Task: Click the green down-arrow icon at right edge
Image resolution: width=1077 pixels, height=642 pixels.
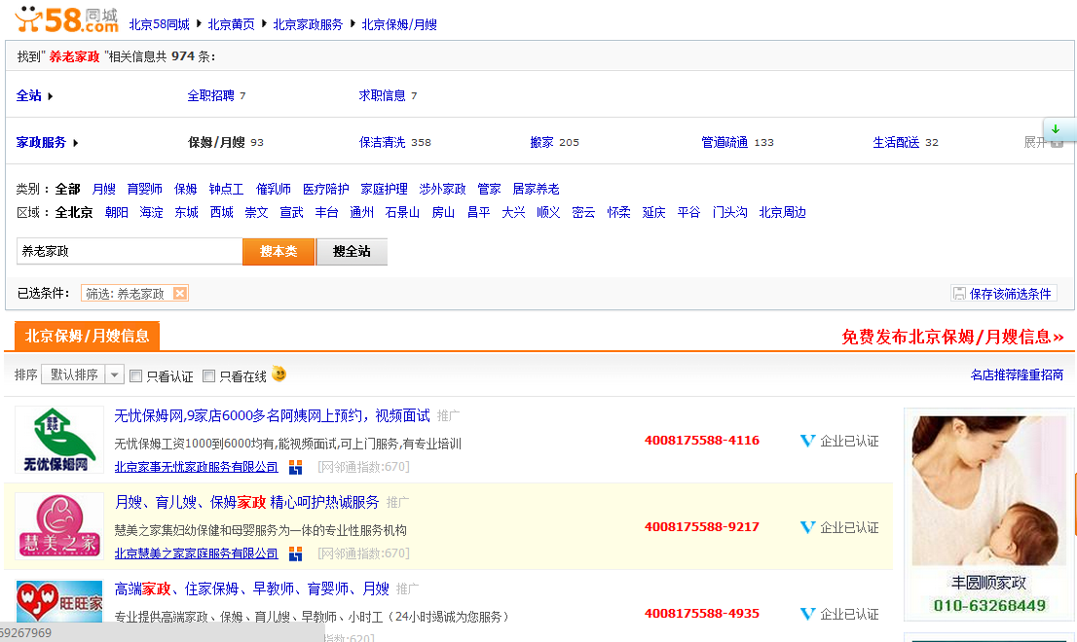Action: [1056, 129]
